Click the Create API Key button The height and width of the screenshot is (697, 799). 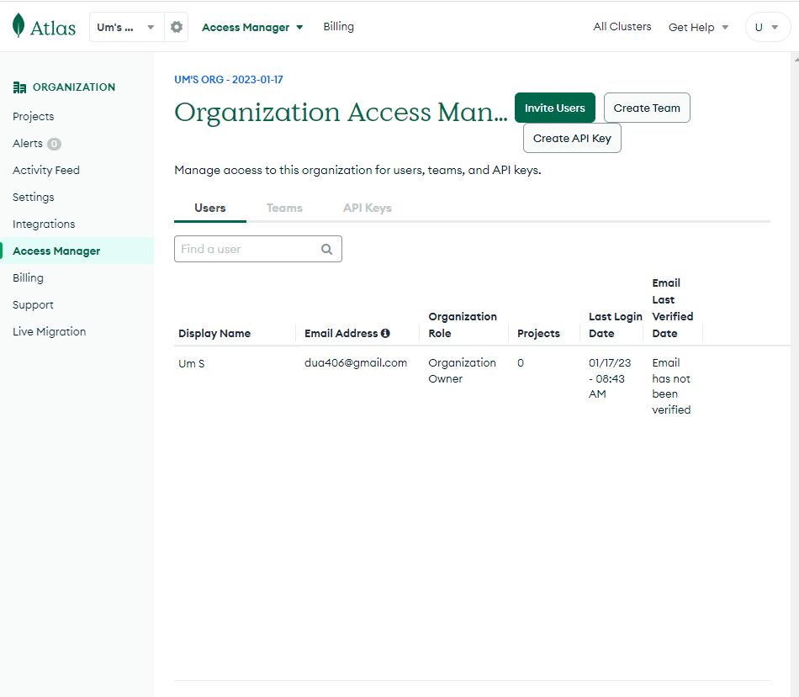[572, 138]
